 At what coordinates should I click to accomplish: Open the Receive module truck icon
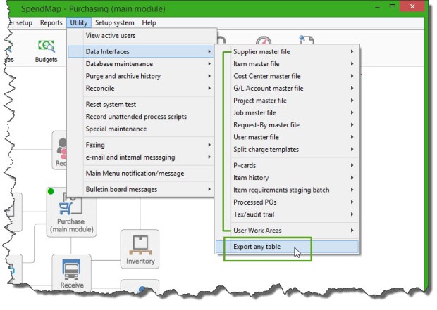72,273
